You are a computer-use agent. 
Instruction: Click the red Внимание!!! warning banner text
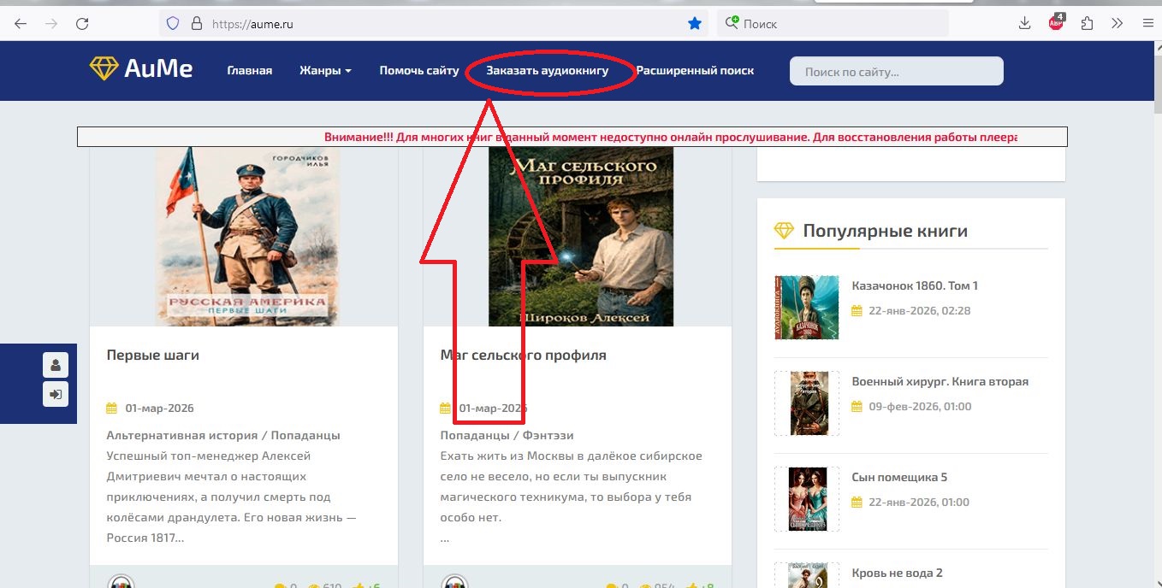(671, 137)
